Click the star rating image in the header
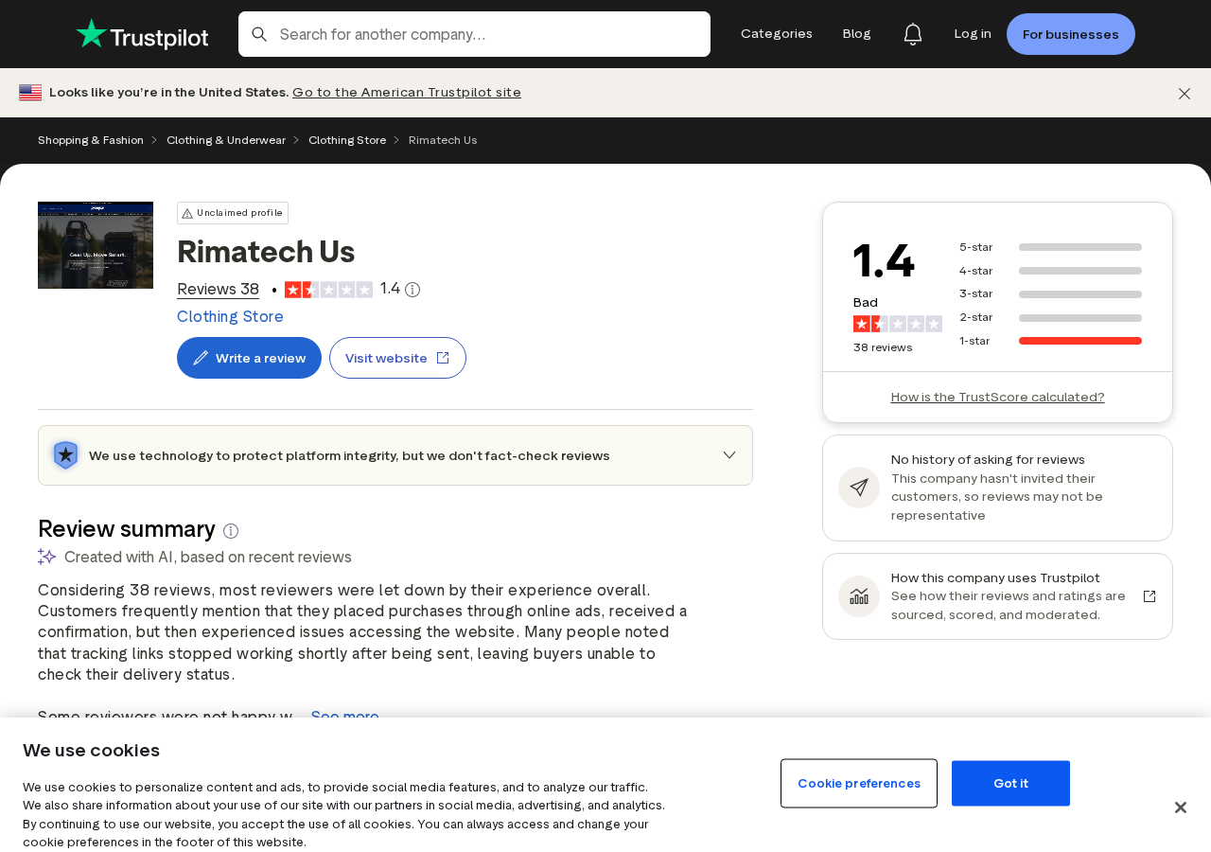1211x852 pixels. coord(328,290)
